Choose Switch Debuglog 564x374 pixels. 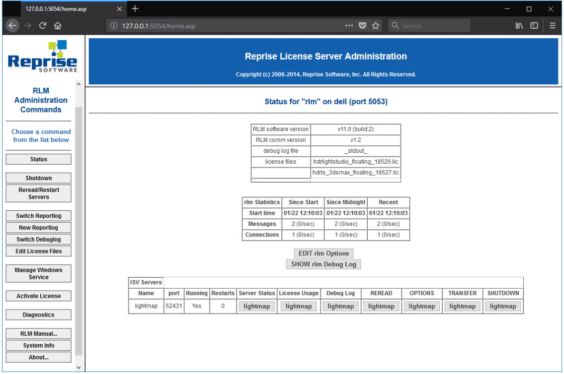tap(38, 240)
